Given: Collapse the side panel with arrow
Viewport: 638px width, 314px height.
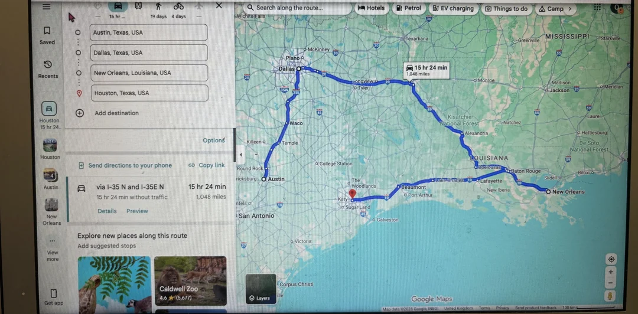Looking at the screenshot, I should [240, 155].
